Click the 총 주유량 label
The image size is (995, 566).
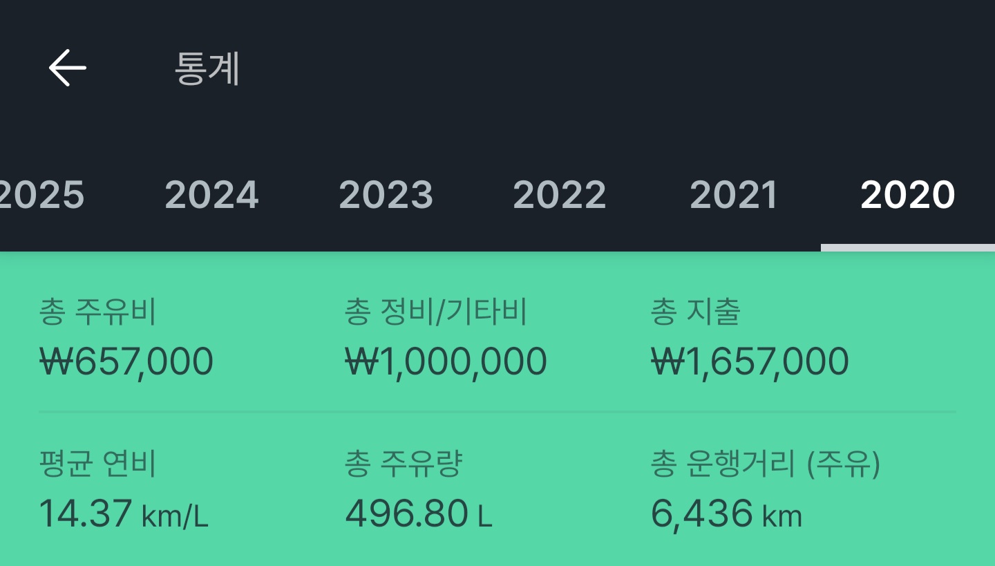coord(403,464)
